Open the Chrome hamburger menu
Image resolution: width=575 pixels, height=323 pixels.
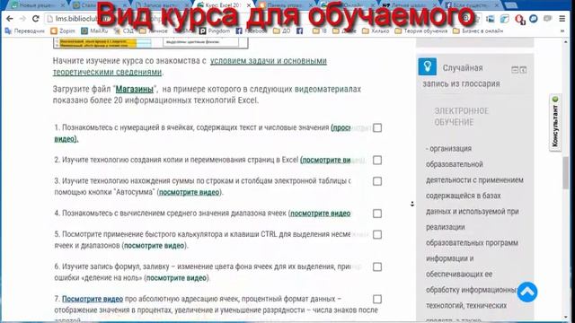[562, 18]
